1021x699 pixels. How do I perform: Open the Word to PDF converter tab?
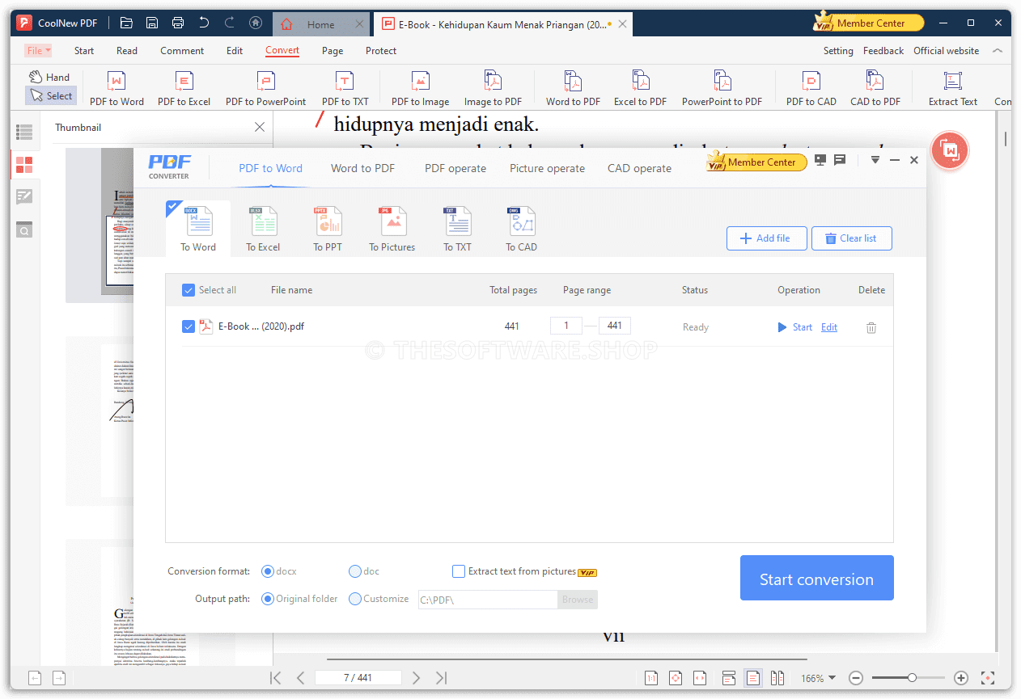pos(362,168)
